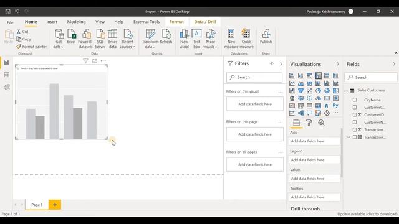Open the External Tools tab
This screenshot has width=399, height=224.
pos(147,22)
